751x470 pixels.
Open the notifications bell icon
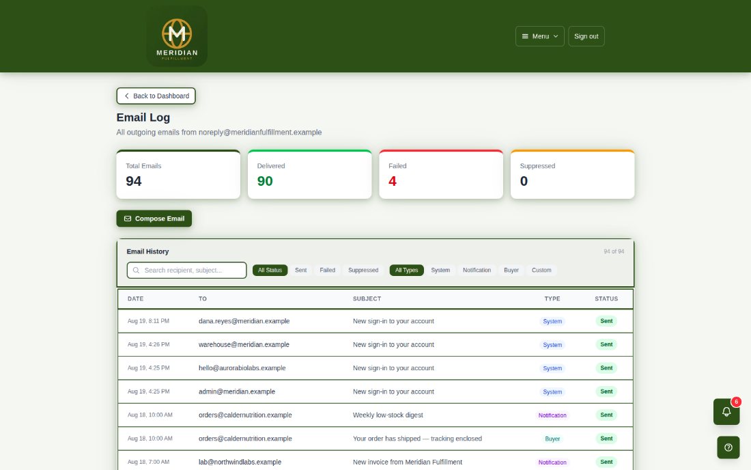click(x=726, y=411)
